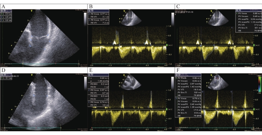Select PV Vmax 0.78 m/s in panel F

188,98
